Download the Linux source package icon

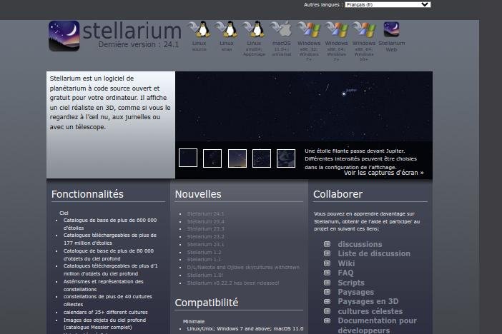pos(199,29)
